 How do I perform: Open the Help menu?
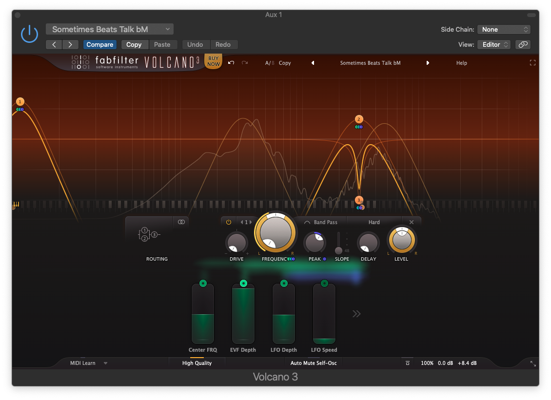(461, 63)
